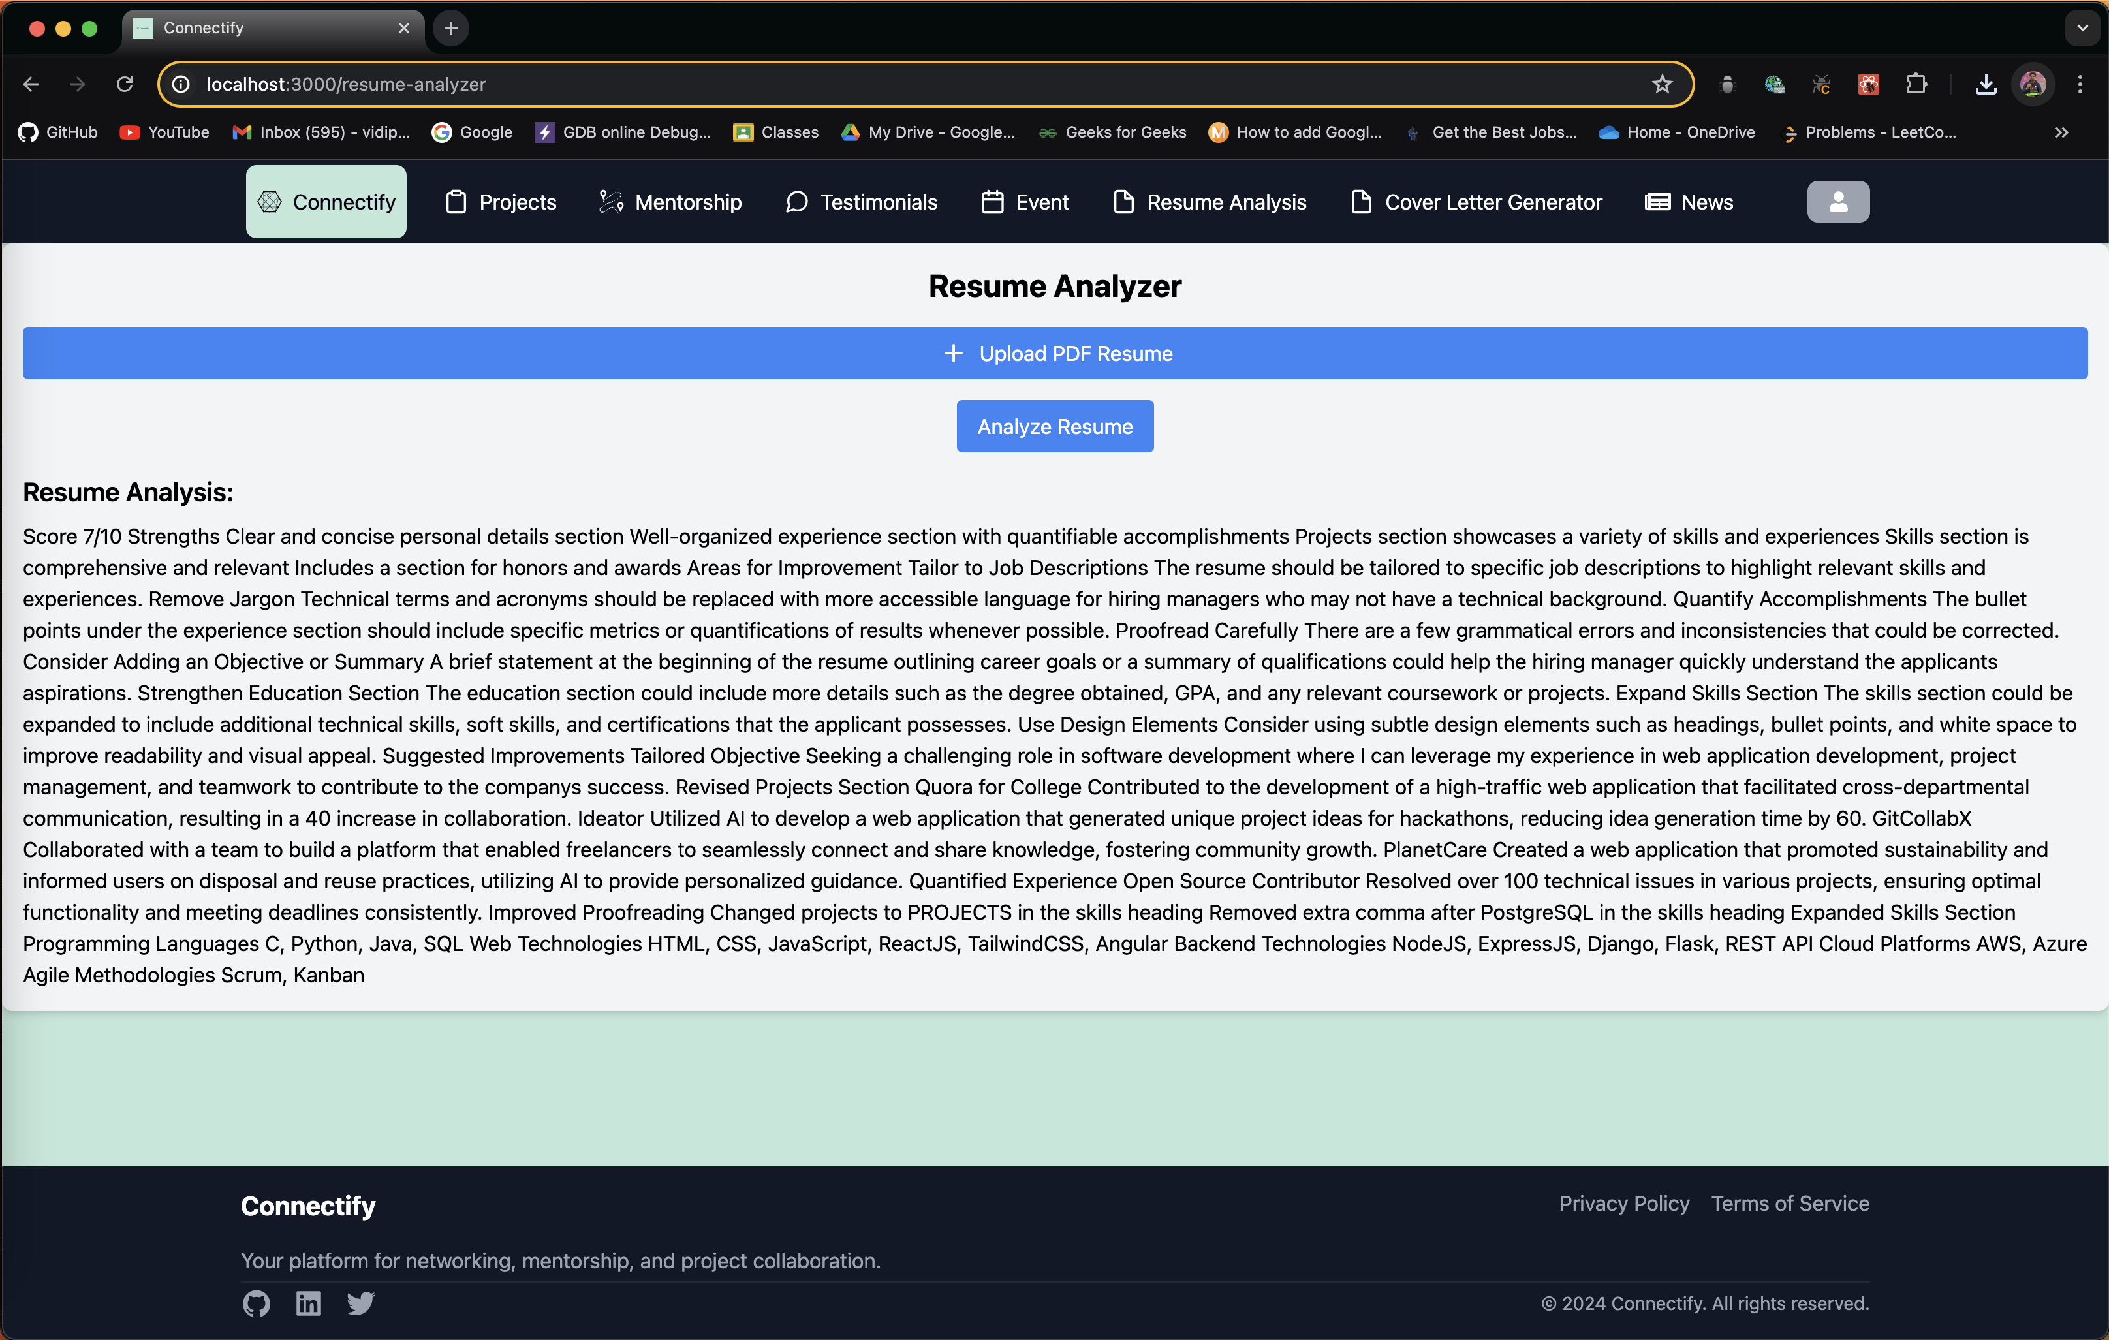Click the downloads icon in toolbar
The height and width of the screenshot is (1340, 2109).
[1986, 84]
